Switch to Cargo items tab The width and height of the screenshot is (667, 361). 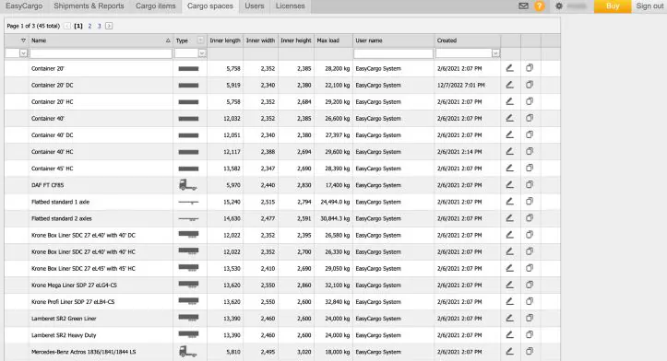[156, 6]
